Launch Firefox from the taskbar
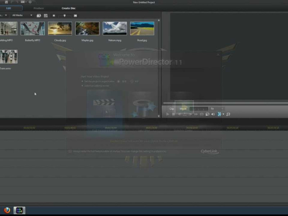288x216 pixels. coord(7,210)
